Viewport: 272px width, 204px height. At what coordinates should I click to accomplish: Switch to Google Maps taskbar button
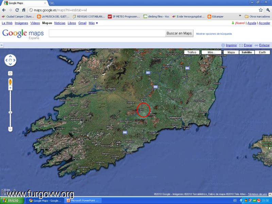45,201
